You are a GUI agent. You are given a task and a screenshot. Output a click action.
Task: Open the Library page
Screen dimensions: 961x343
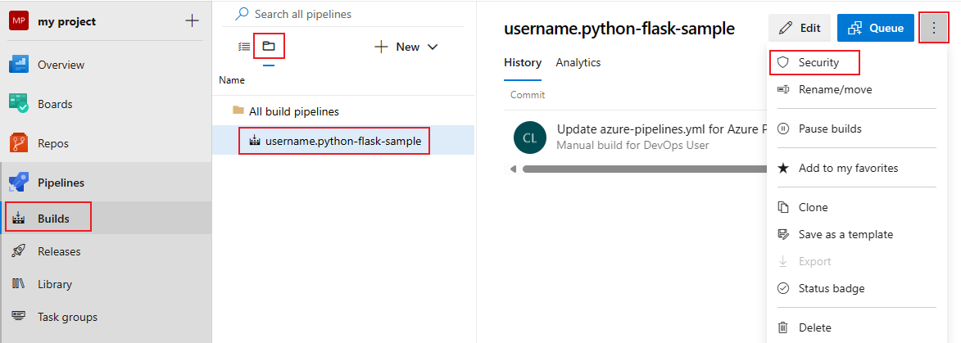[54, 284]
